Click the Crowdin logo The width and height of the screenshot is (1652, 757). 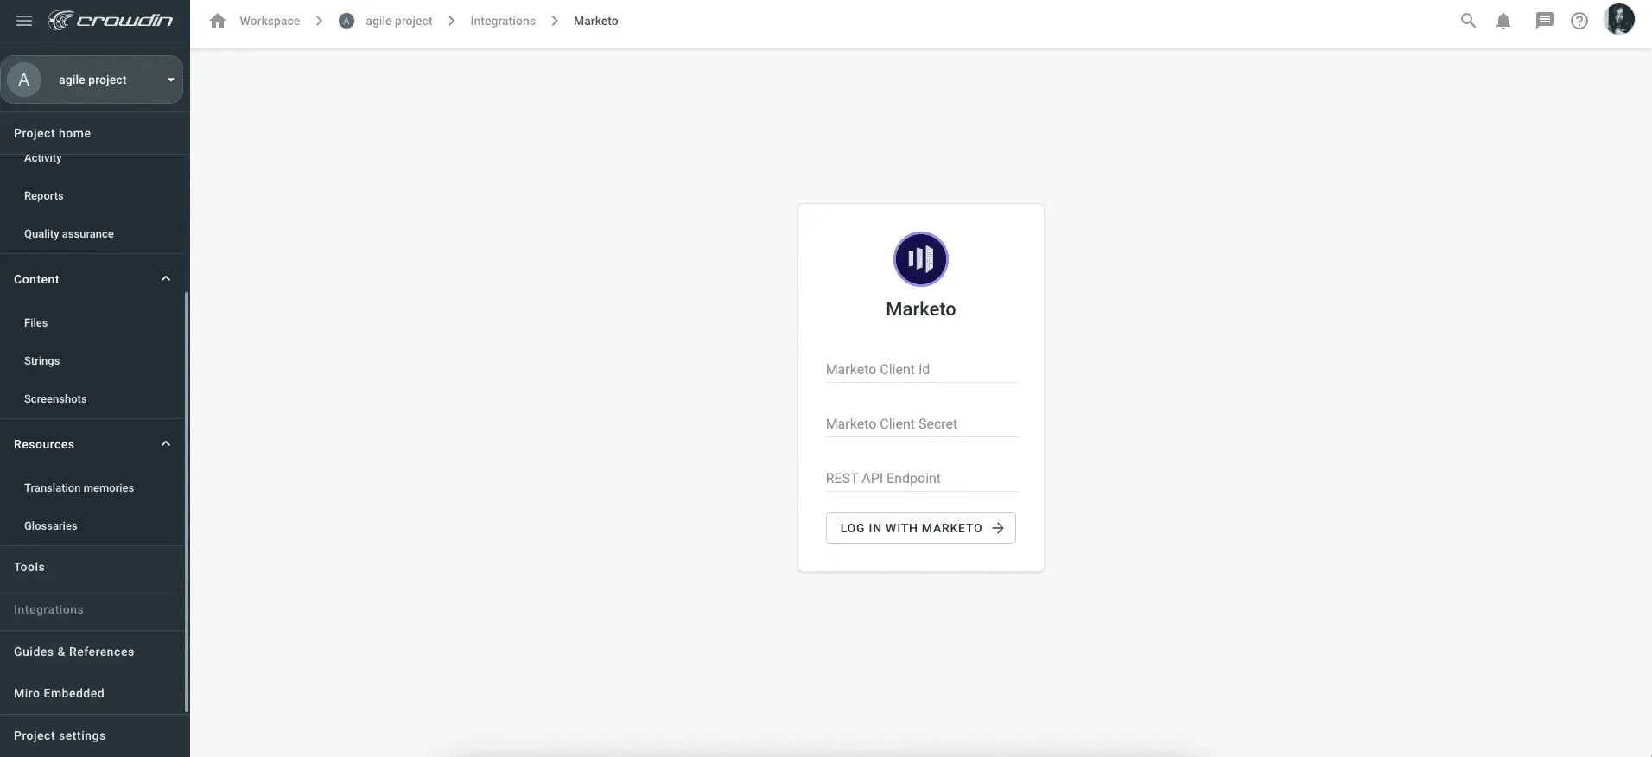click(111, 21)
